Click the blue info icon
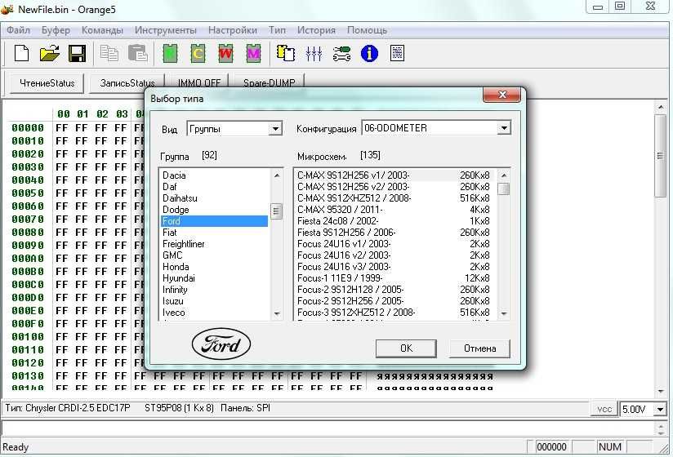 (369, 54)
